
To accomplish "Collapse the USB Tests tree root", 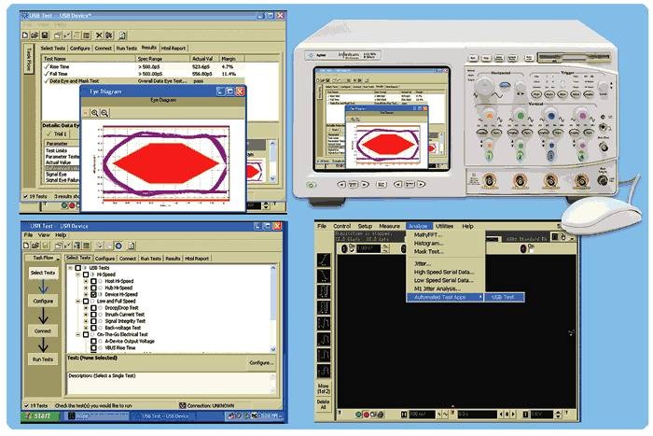I will tap(70, 268).
